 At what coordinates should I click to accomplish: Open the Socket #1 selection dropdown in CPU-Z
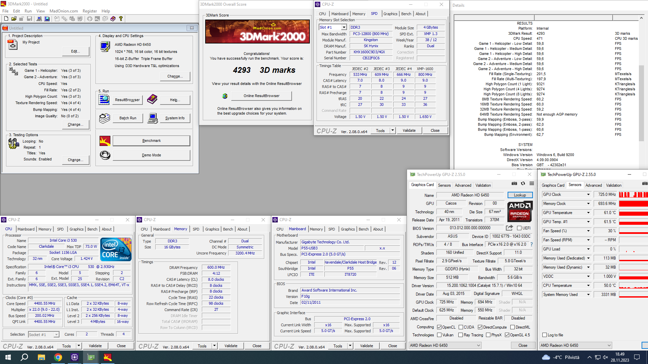click(x=56, y=335)
